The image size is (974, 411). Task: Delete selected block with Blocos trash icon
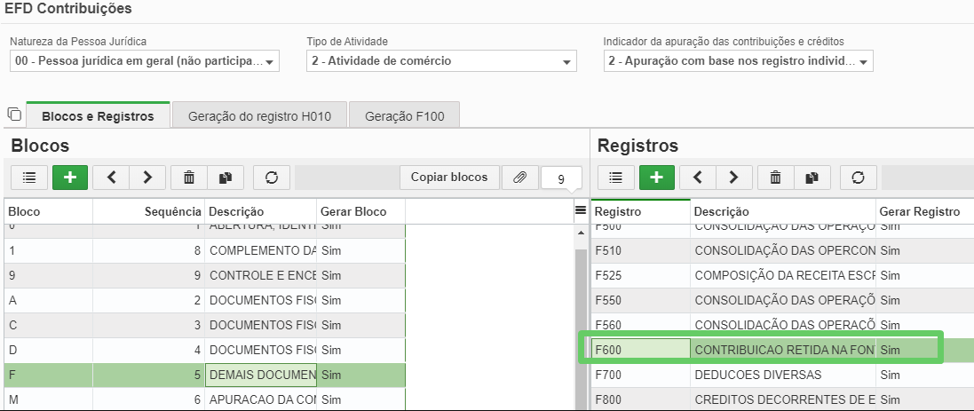pos(189,178)
